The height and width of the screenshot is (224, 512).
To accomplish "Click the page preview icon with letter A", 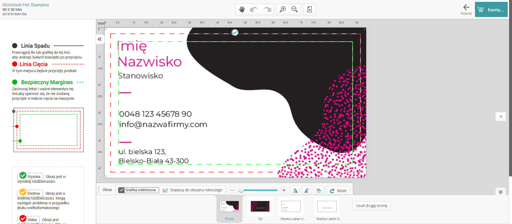I will tap(309, 10).
